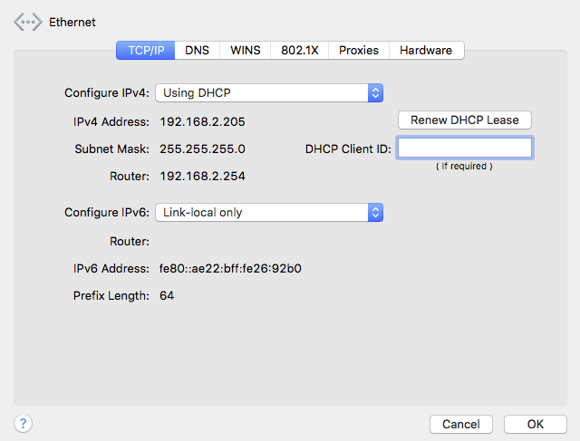The width and height of the screenshot is (580, 441).
Task: Go to the 802.1X tab
Action: point(299,51)
